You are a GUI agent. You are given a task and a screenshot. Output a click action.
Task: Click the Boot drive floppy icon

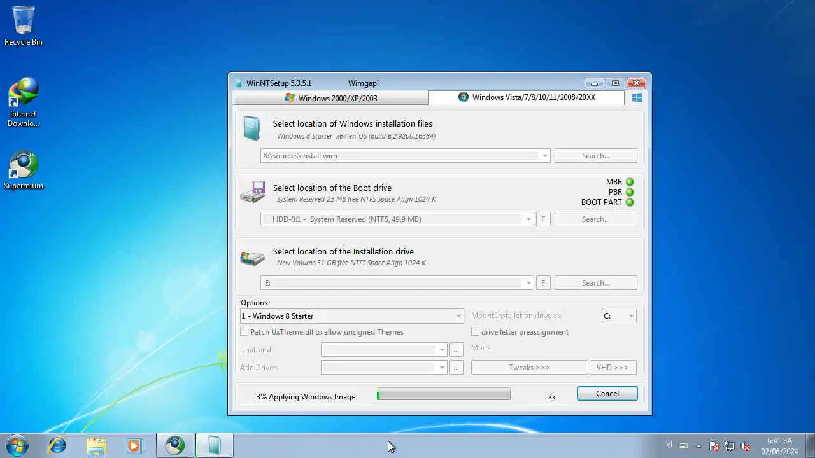click(x=253, y=192)
